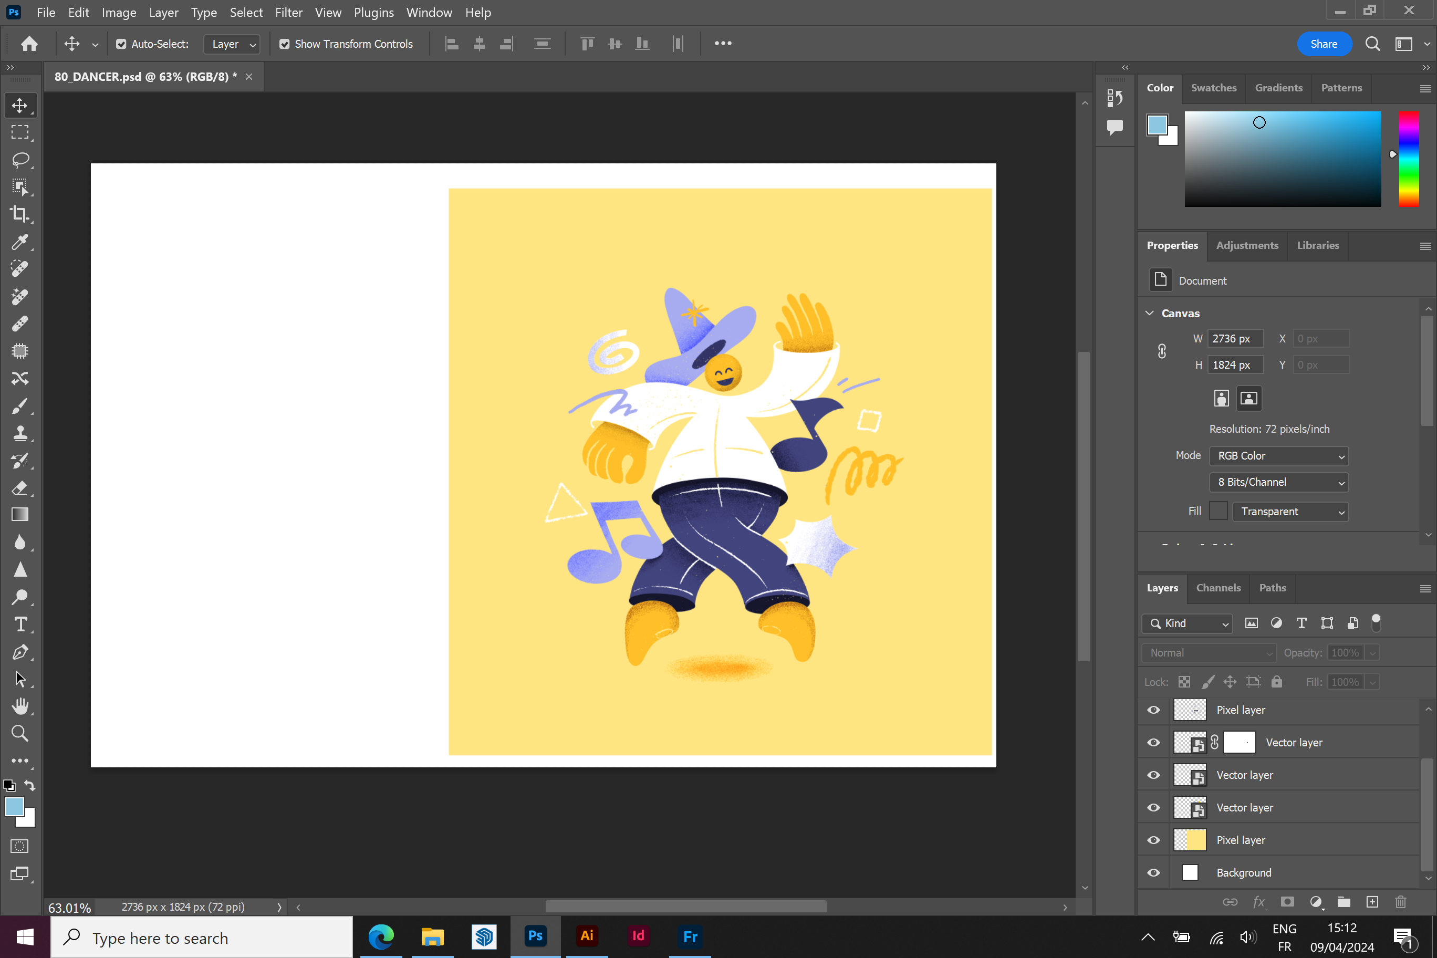Open the RGB Color mode dropdown
This screenshot has width=1437, height=958.
coord(1279,456)
